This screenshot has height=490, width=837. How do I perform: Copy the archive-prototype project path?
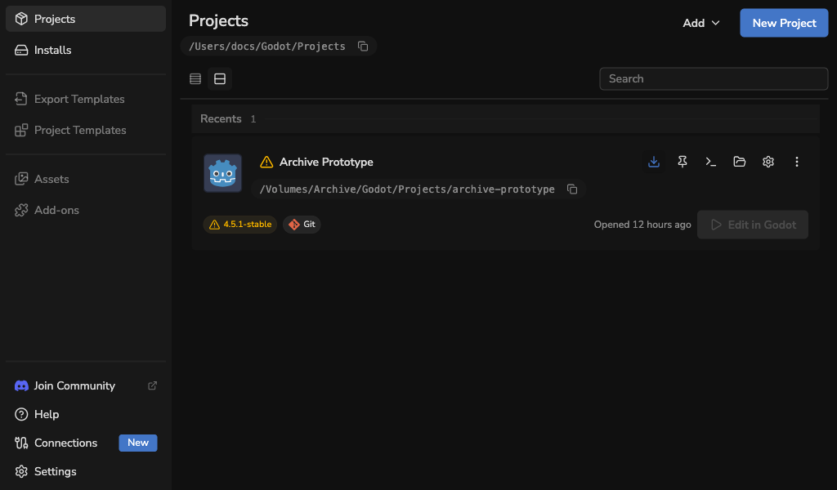[572, 189]
